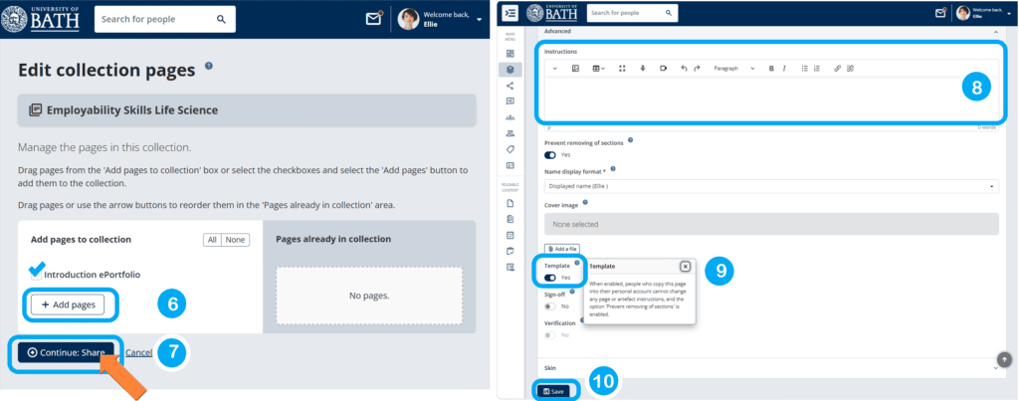Screen dimensions: 1019x401
Task: Insert image using the editor toolbar
Action: [575, 69]
